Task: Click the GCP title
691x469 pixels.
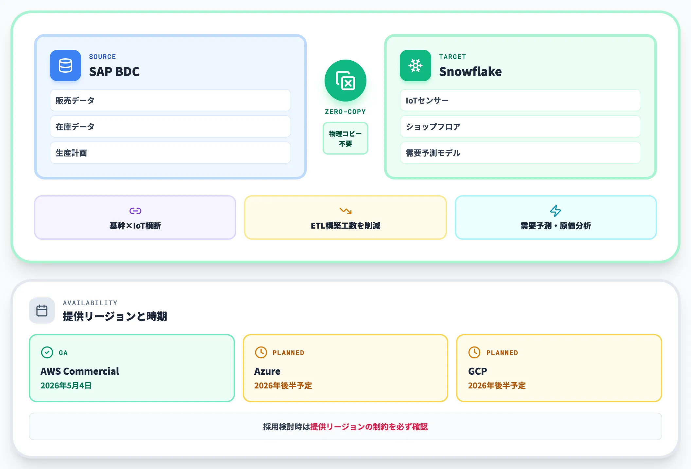Action: click(x=477, y=371)
